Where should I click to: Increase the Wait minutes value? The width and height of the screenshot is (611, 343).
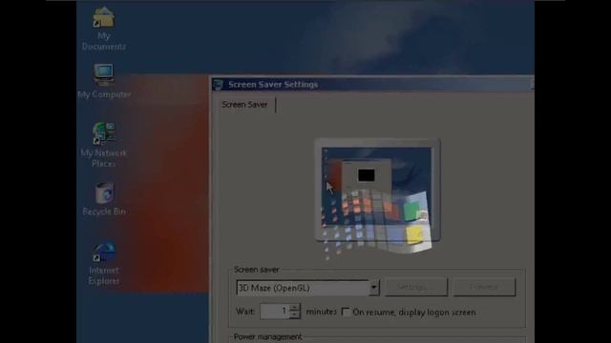[x=295, y=308]
